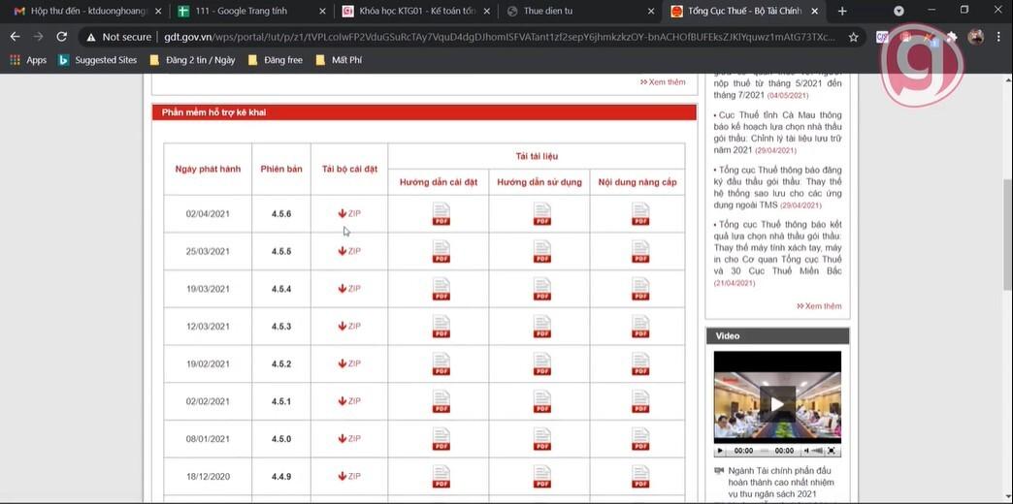Open upgrade content PDF for version 4.4.9
This screenshot has width=1013, height=504.
(x=640, y=476)
